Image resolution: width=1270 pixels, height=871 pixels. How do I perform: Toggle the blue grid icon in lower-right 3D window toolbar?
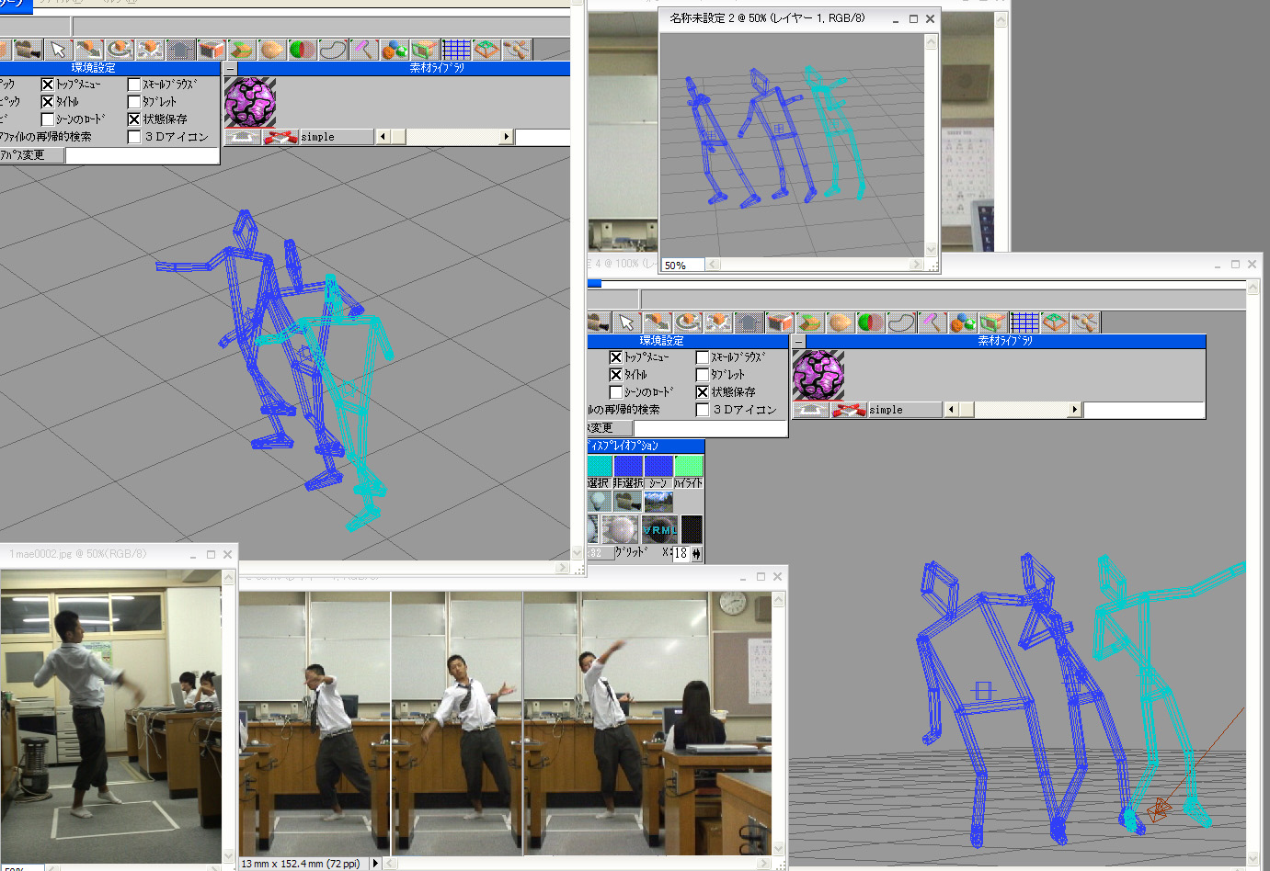(x=1024, y=322)
